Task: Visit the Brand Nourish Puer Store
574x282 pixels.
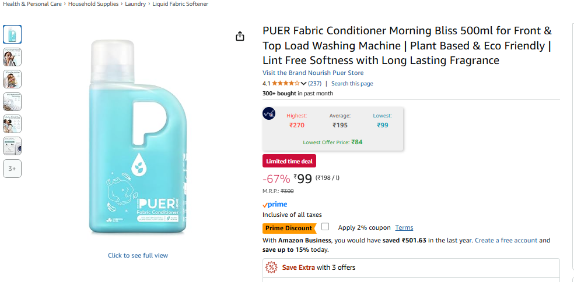Action: [313, 73]
